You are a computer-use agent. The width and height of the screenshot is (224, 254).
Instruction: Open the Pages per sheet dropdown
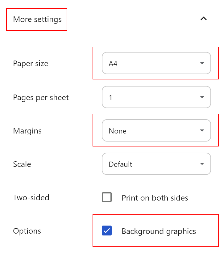[x=156, y=97]
